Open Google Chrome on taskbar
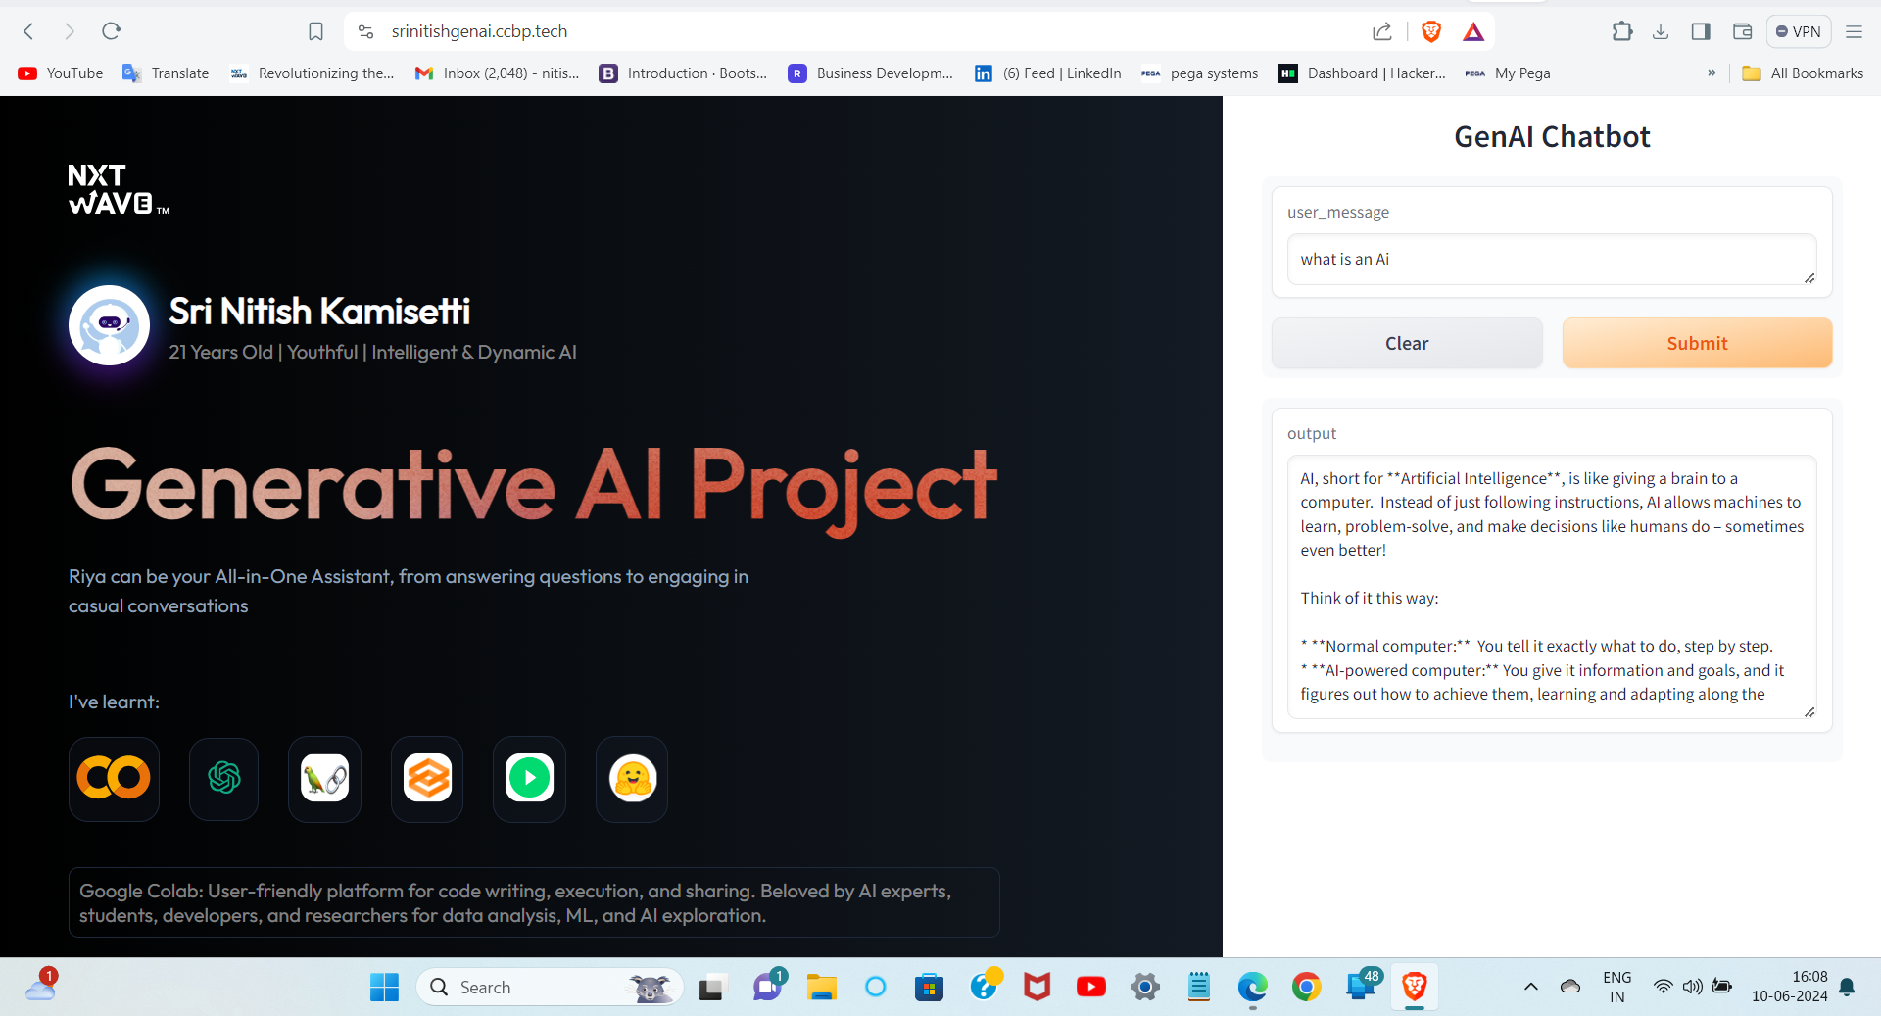Viewport: 1881px width, 1016px height. pyautogui.click(x=1306, y=987)
